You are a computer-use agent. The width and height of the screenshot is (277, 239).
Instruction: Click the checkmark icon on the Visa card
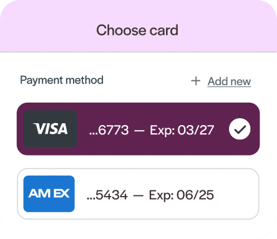(240, 129)
